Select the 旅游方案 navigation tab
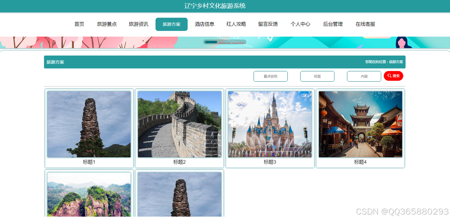Screen dimensions: 450x219 [172, 24]
